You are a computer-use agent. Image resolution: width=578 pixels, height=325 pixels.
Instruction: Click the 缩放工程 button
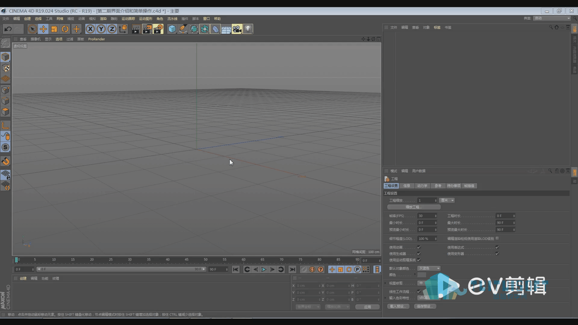pyautogui.click(x=414, y=207)
